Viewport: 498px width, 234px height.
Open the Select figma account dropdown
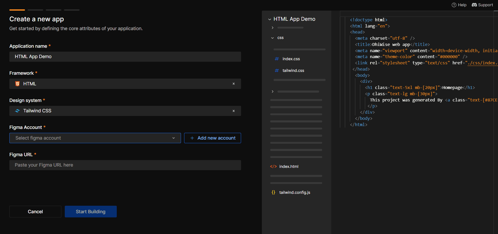tap(95, 138)
